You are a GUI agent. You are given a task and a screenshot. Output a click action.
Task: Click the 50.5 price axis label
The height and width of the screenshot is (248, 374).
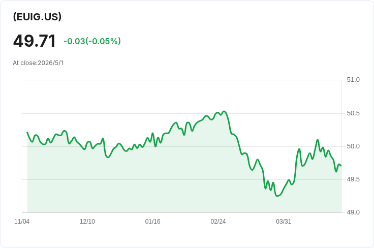coord(353,113)
